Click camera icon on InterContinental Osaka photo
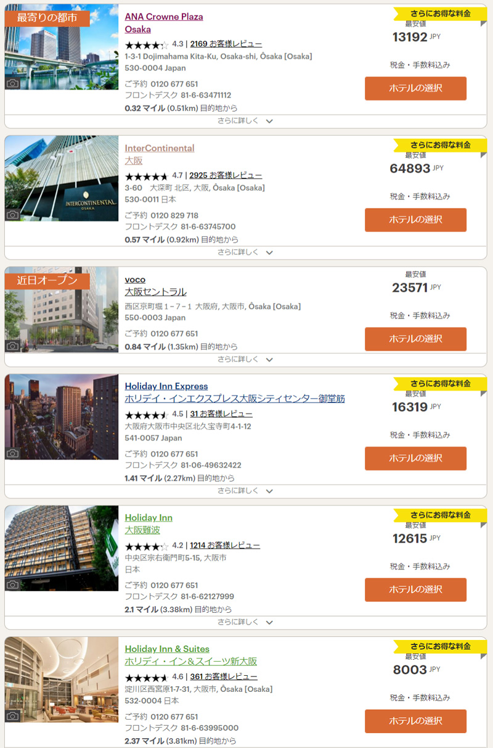The image size is (493, 748). (12, 215)
